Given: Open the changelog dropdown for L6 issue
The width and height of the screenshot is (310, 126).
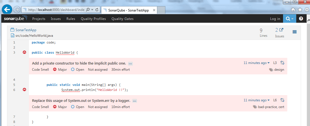Looking at the screenshot, I should pos(256,100).
